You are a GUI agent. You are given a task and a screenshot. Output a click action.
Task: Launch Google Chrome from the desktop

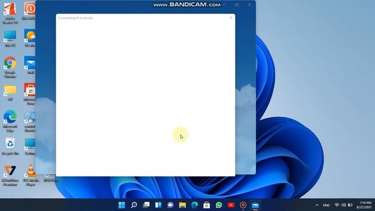pyautogui.click(x=10, y=67)
